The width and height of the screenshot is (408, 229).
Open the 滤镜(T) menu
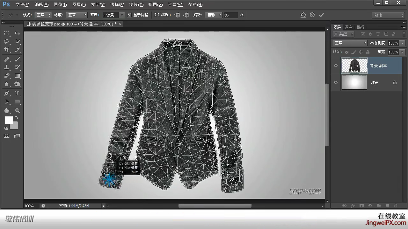(136, 5)
